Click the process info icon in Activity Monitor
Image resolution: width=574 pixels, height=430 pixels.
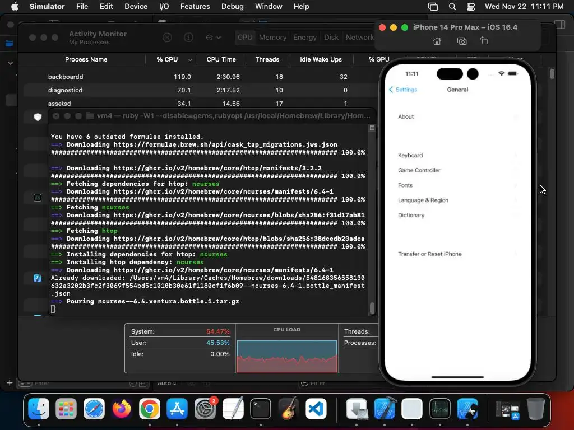tap(188, 38)
